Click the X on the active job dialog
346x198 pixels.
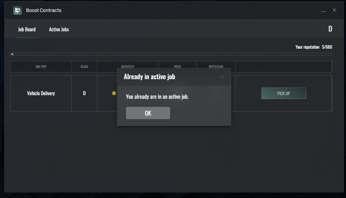[222, 77]
